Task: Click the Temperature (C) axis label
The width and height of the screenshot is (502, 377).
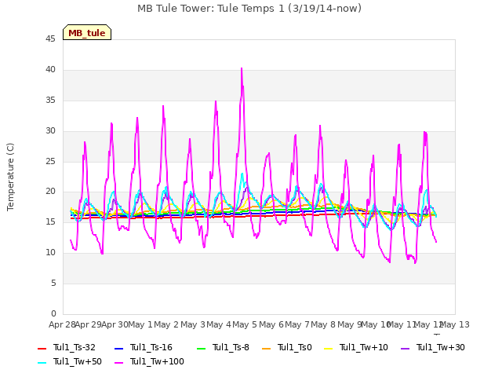Action: pos(10,177)
